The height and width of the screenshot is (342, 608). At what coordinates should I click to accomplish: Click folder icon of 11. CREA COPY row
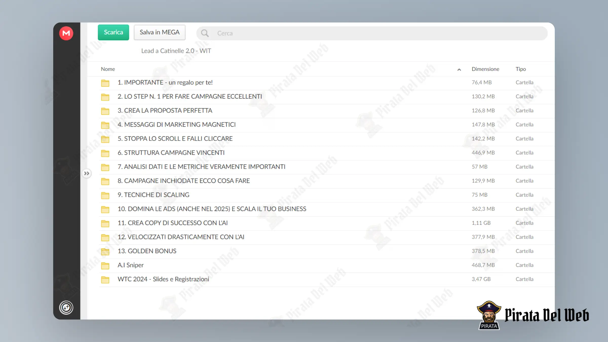pos(105,223)
